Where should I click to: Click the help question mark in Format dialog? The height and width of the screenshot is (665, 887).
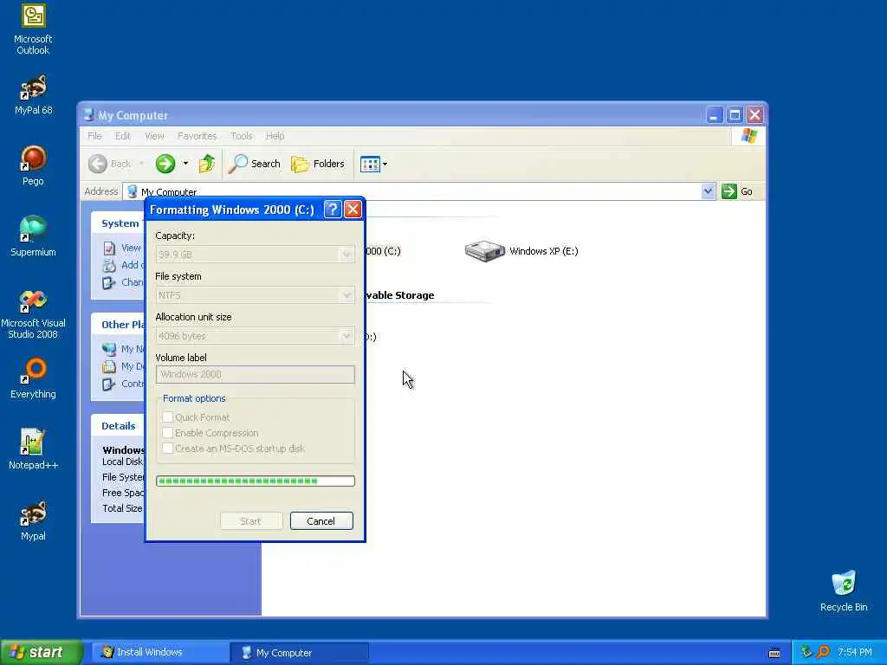[333, 210]
